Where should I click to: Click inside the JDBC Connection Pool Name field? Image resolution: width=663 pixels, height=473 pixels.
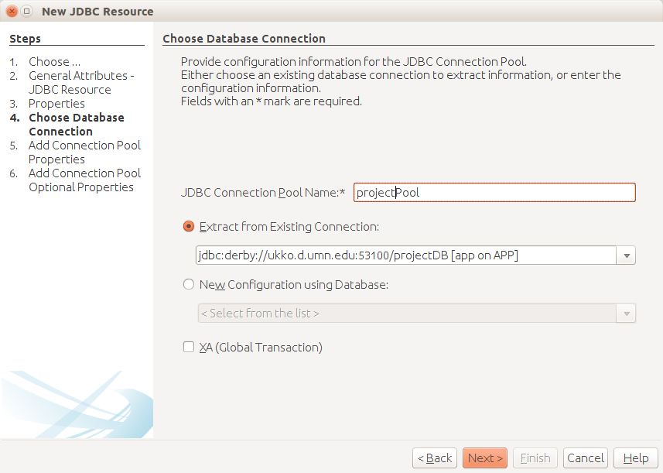494,192
